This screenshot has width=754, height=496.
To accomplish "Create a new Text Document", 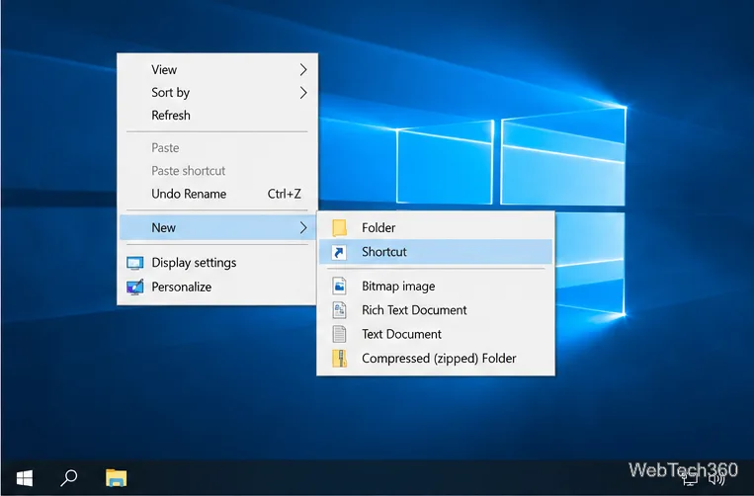I will [x=435, y=334].
